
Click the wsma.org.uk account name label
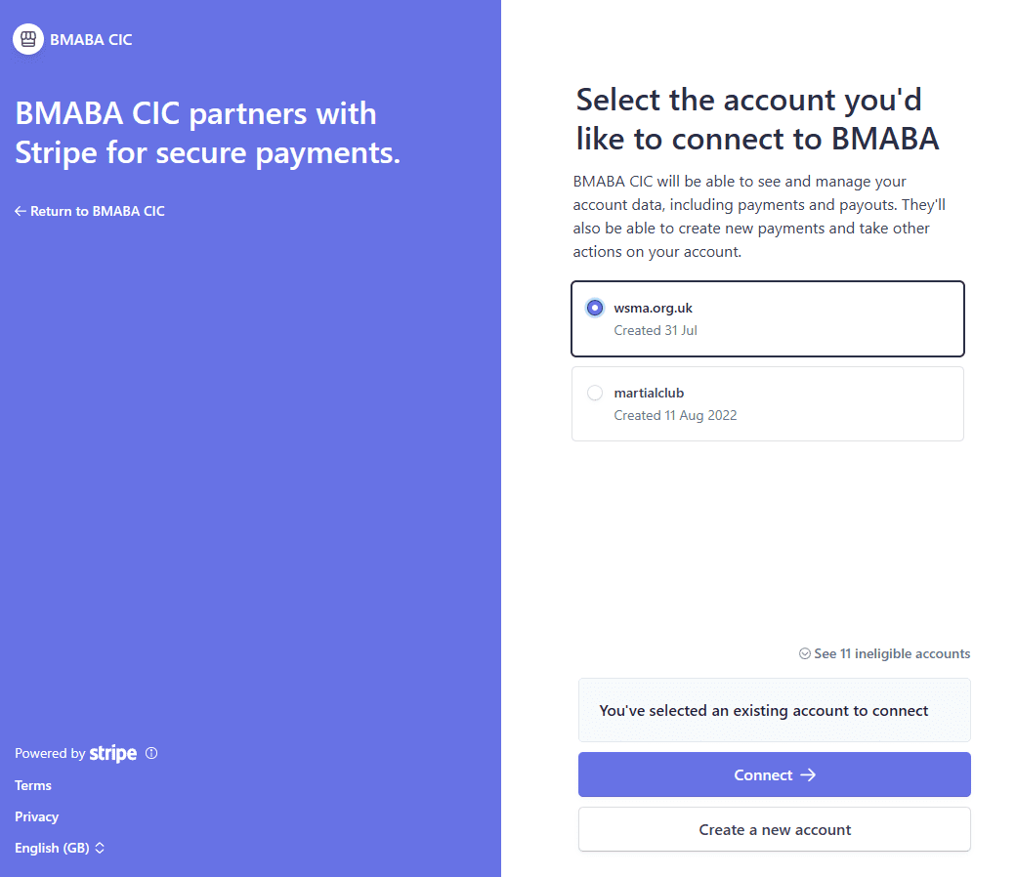(x=654, y=308)
